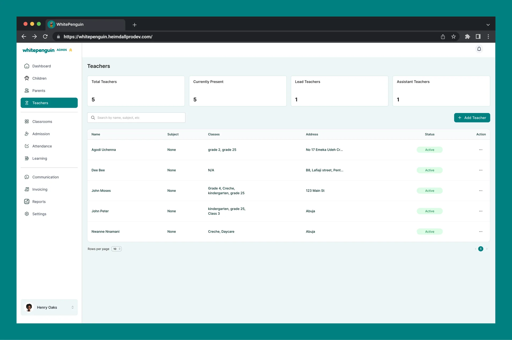Click the Children sidebar icon
The image size is (512, 340).
click(27, 78)
